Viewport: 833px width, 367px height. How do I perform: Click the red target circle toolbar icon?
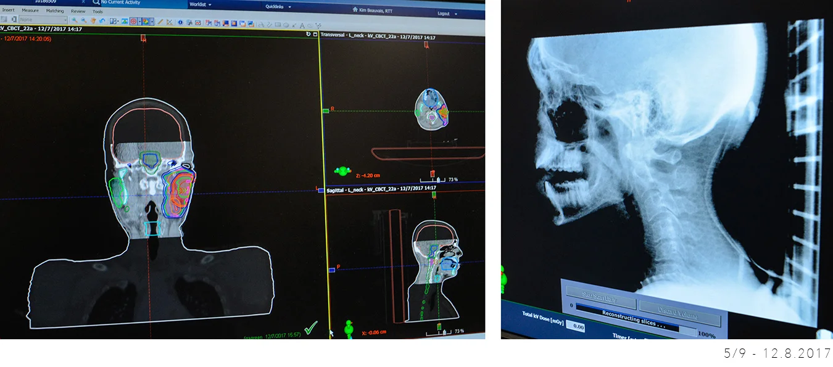(x=133, y=22)
